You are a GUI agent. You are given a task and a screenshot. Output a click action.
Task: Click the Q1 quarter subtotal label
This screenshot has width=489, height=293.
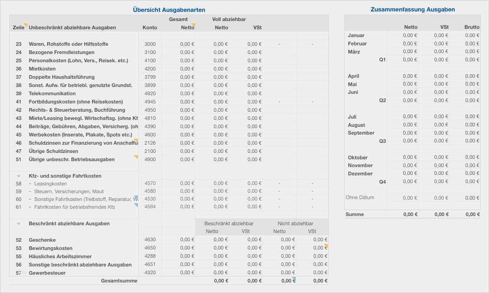click(x=382, y=60)
